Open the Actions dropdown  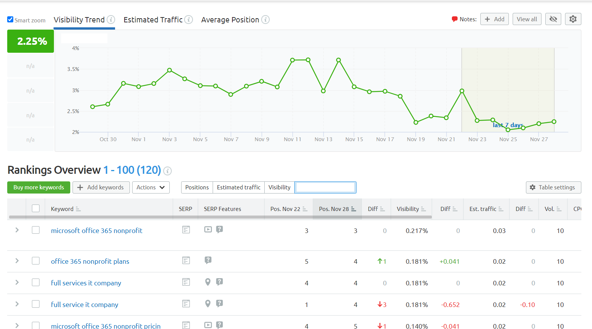[151, 187]
